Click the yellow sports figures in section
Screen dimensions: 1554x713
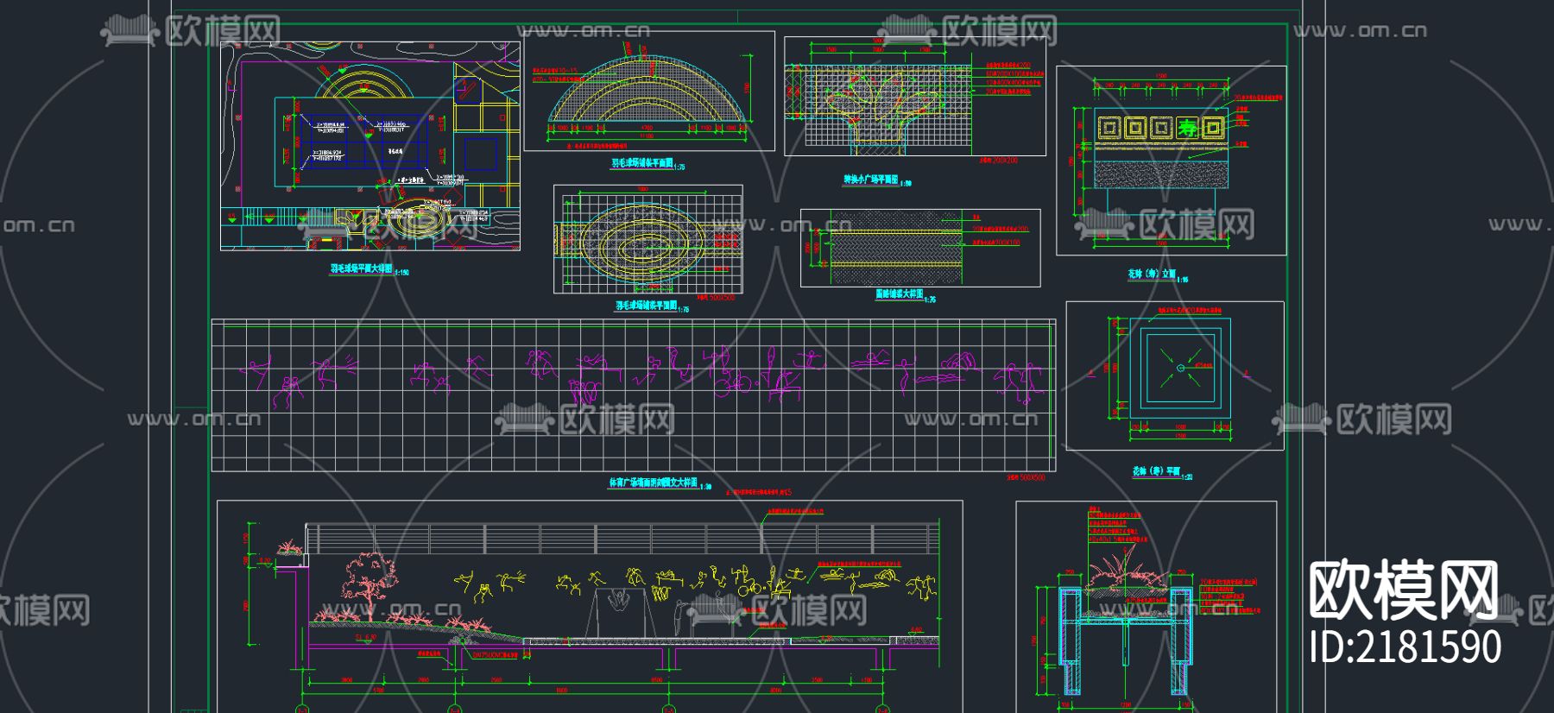coord(695,584)
